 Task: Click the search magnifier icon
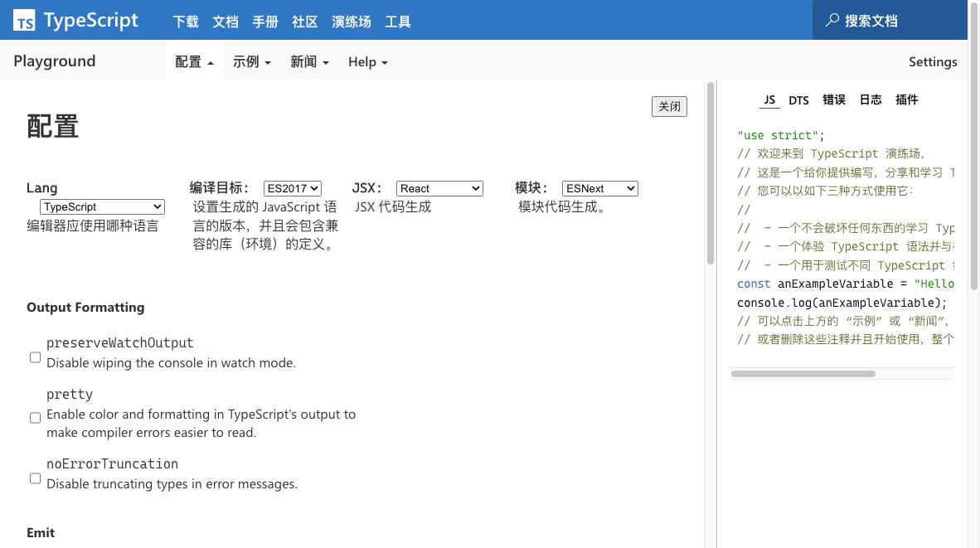(x=832, y=21)
